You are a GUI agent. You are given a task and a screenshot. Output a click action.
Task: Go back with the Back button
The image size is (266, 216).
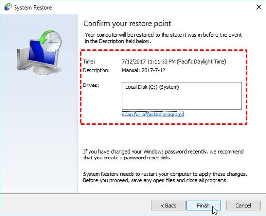[x=168, y=205]
